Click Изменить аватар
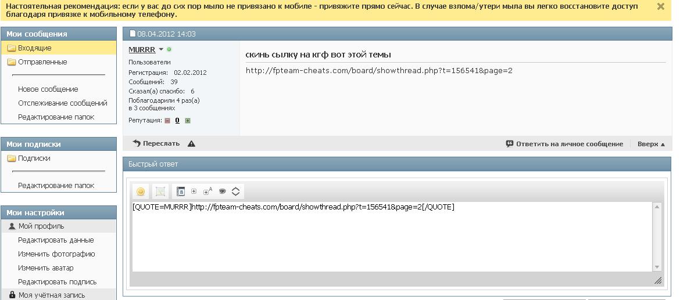This screenshot has width=680, height=300. (x=45, y=268)
